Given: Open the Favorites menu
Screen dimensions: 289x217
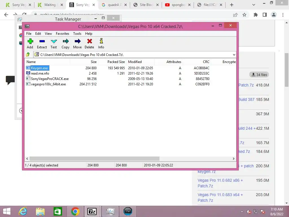Looking at the screenshot, I should coord(62,34).
